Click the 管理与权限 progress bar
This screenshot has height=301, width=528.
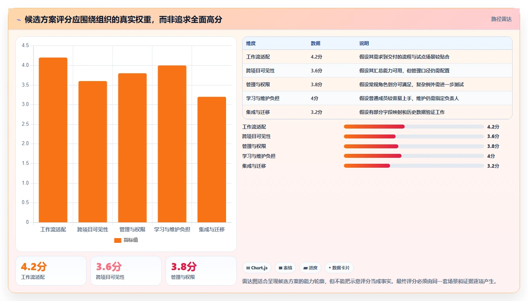(x=414, y=146)
